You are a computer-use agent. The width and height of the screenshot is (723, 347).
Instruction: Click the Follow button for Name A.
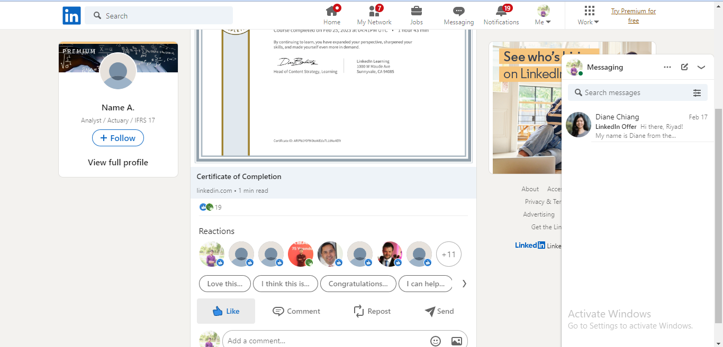click(x=118, y=138)
